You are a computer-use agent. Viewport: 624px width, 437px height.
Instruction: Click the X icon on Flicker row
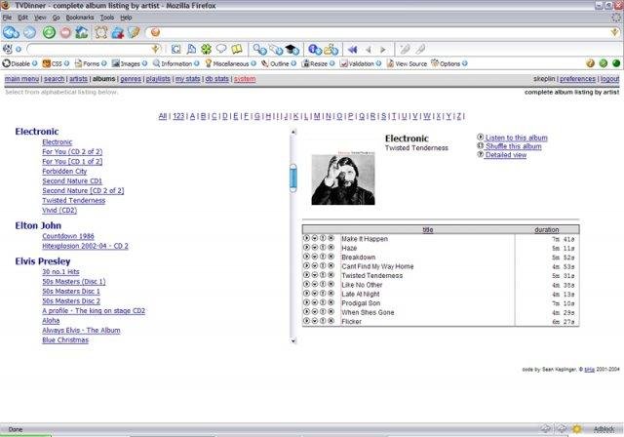(x=331, y=320)
